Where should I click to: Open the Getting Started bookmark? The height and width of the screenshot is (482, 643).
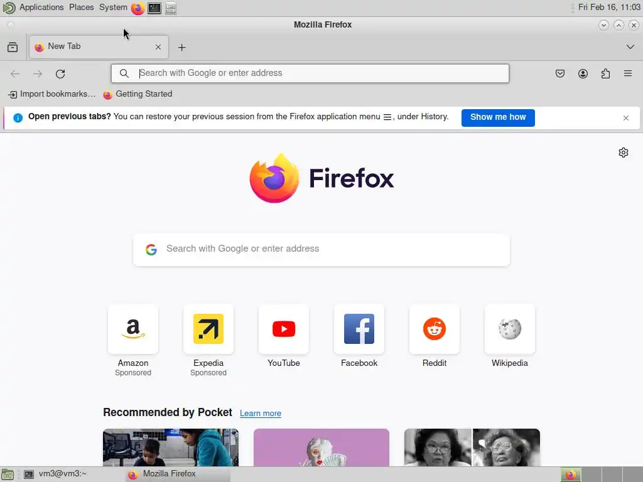(x=138, y=94)
